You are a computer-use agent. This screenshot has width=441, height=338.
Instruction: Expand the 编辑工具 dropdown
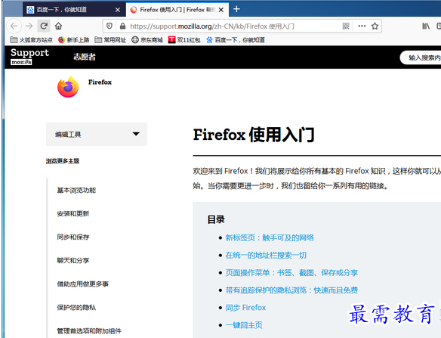coord(97,134)
